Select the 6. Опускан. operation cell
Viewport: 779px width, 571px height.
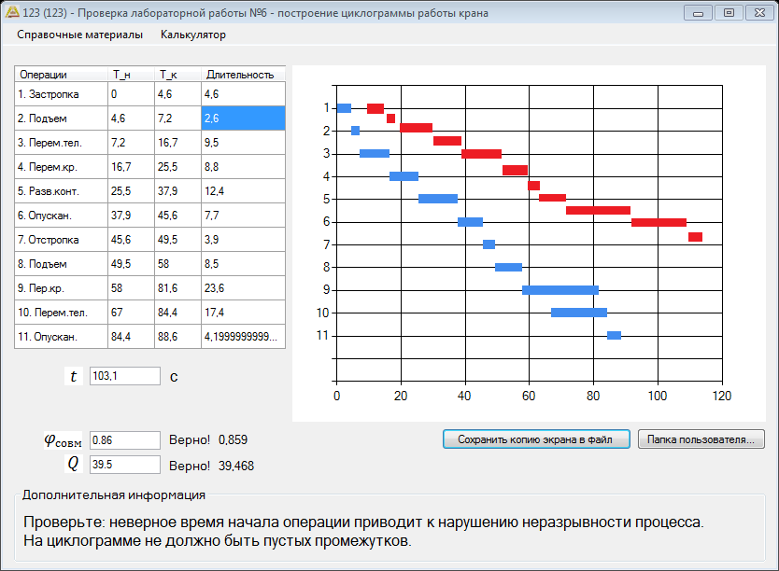[x=61, y=216]
